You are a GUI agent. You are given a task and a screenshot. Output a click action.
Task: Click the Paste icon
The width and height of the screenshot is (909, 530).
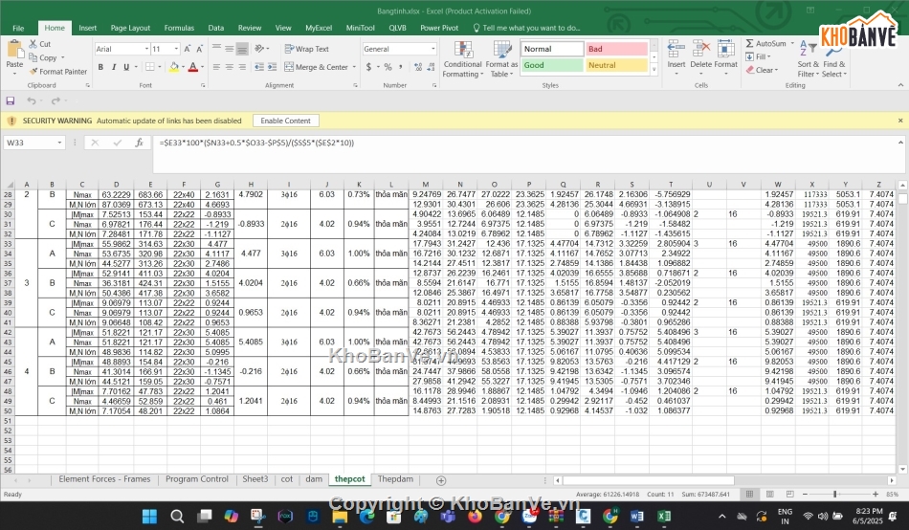point(14,49)
